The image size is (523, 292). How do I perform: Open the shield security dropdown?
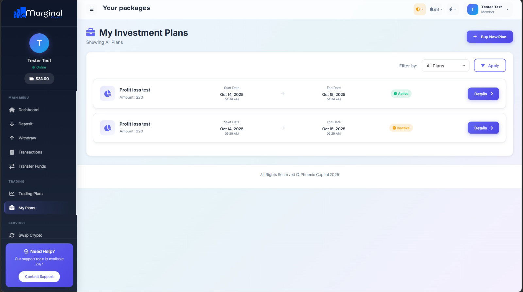pos(419,9)
